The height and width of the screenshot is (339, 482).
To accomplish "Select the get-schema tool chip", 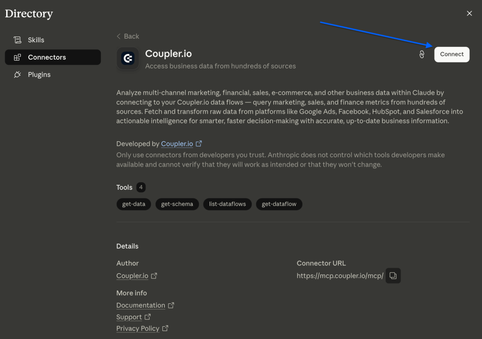I will [x=177, y=204].
